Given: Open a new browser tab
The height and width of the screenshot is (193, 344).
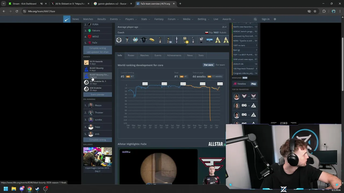Looking at the screenshot, I should (180, 4).
